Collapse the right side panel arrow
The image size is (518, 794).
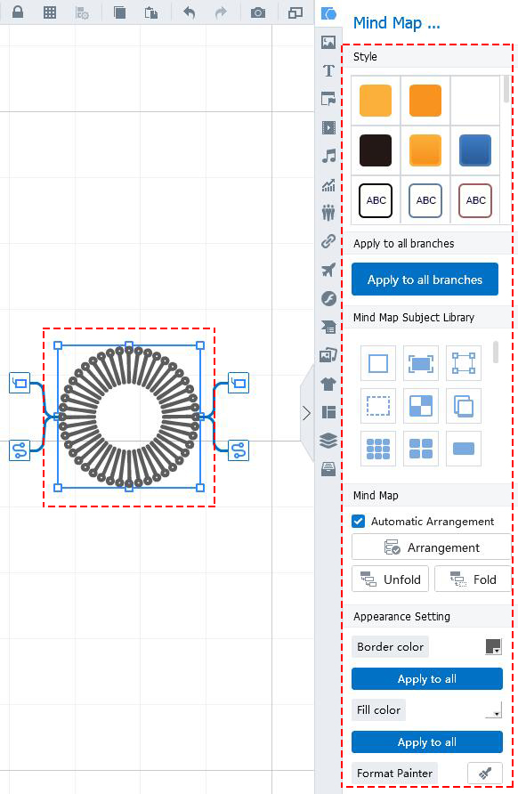pyautogui.click(x=306, y=413)
